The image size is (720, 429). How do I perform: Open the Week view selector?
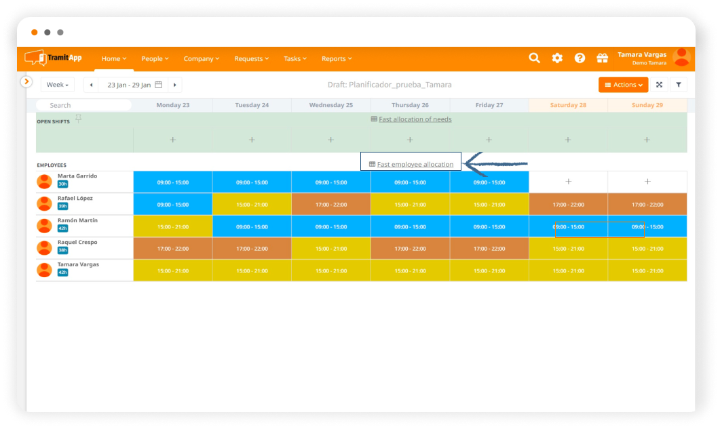point(57,84)
